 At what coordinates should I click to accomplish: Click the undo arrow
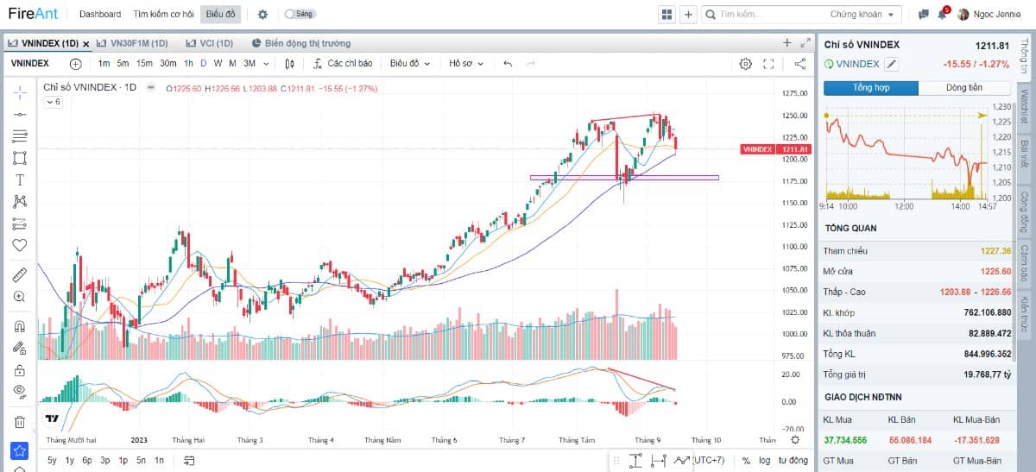508,63
